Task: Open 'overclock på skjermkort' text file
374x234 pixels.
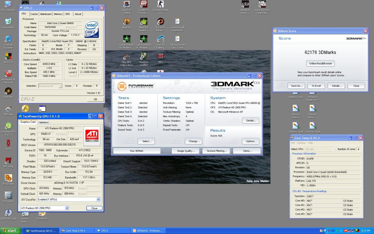Action: [178, 25]
